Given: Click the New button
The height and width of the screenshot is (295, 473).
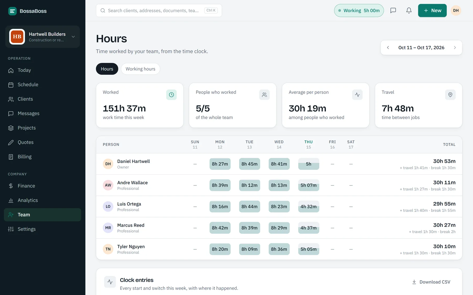Looking at the screenshot, I should click(x=432, y=10).
